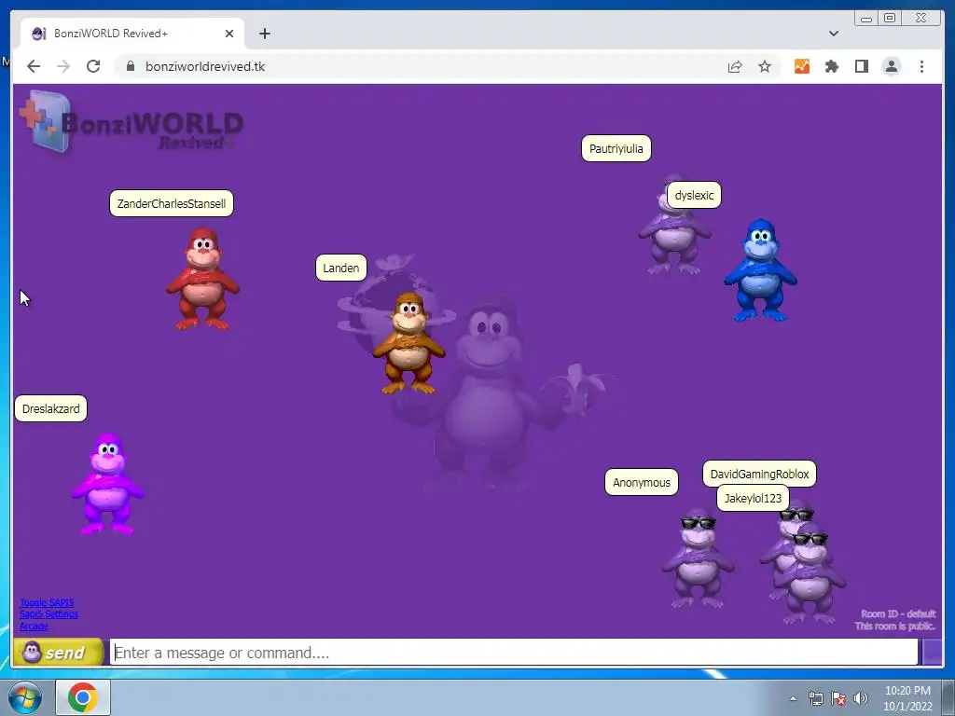Screen dimensions: 955x716
Task: Click the sunglasses Bonzi under Anonymous label
Action: coord(698,559)
